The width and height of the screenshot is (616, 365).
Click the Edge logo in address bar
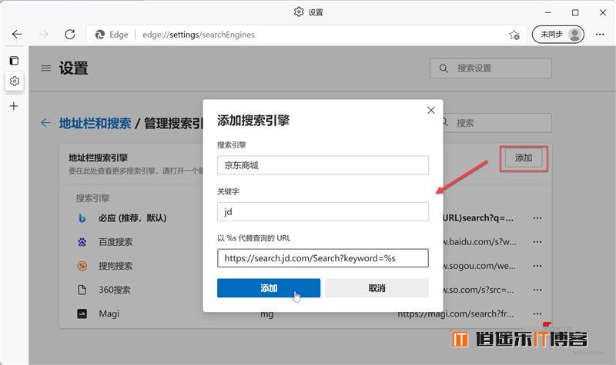click(100, 35)
